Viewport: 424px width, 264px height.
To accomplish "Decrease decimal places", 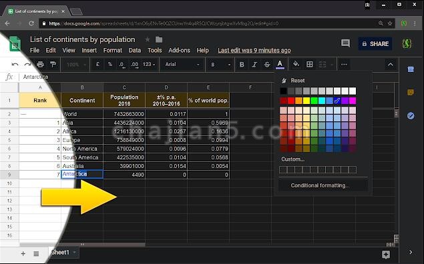I will (122, 65).
